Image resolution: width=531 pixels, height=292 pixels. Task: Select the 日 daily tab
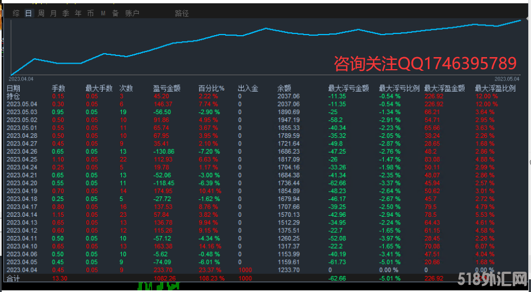[29, 13]
